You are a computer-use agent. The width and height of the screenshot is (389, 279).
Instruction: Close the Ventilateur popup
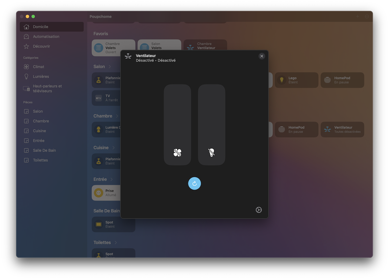click(262, 56)
